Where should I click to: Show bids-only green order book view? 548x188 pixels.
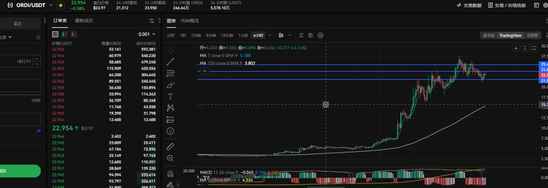[x=64, y=35]
